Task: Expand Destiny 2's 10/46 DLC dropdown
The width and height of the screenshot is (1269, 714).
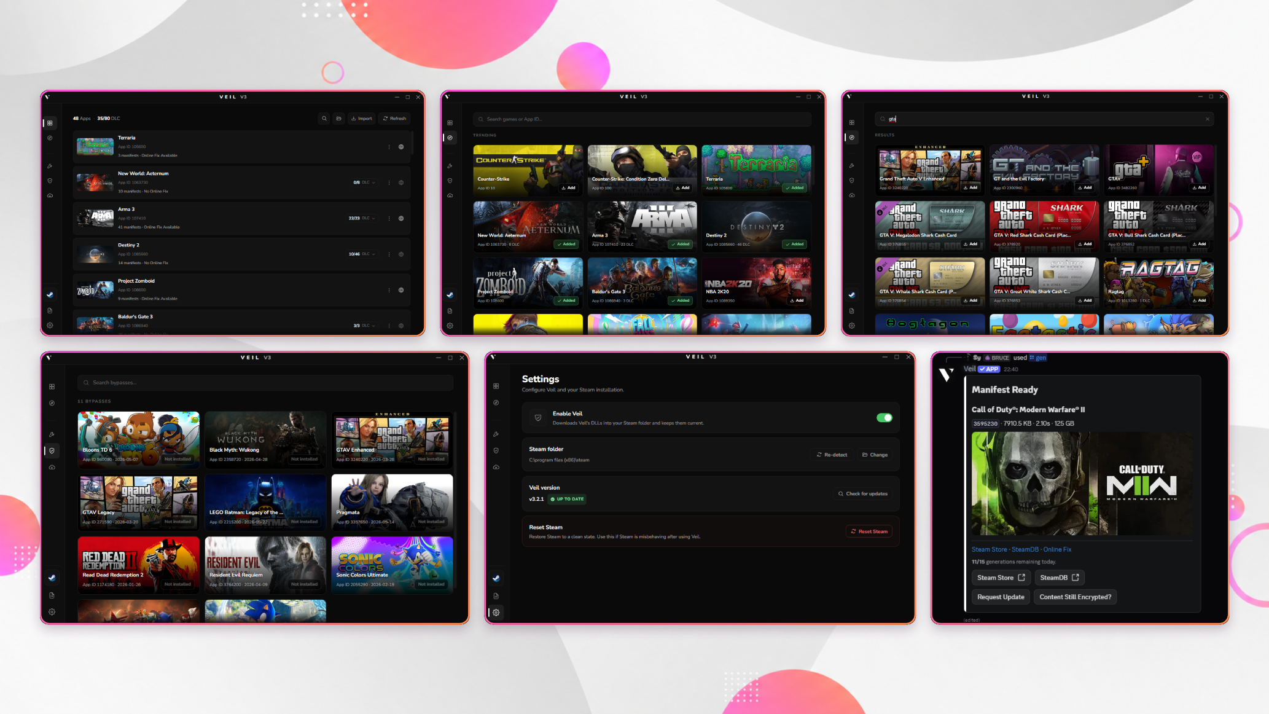Action: (x=362, y=254)
